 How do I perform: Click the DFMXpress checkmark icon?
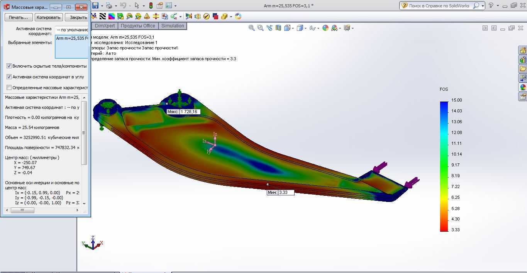[x=207, y=16]
